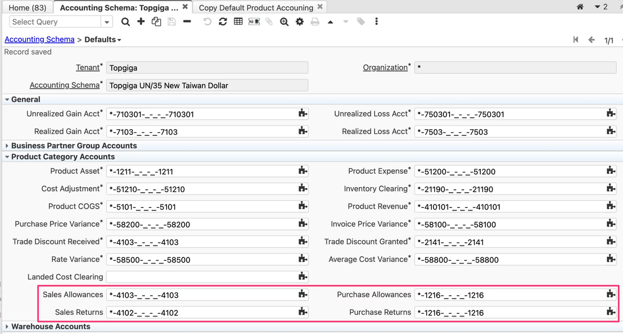Click the Accounting Schema breadcrumb link
623x334 pixels.
(39, 39)
